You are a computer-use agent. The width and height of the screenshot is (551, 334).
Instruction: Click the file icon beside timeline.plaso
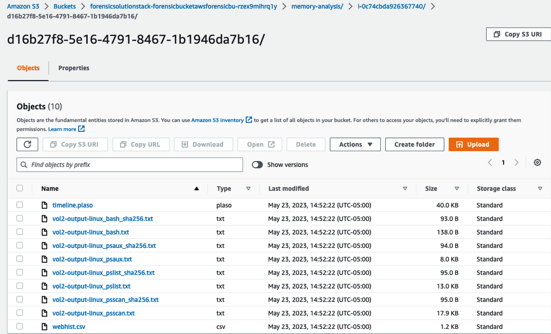coord(44,205)
